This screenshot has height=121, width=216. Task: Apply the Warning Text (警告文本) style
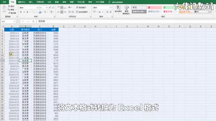click(x=170, y=12)
